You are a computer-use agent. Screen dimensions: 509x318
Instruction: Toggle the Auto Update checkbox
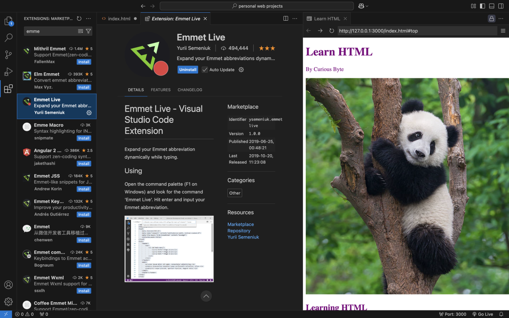[205, 70]
